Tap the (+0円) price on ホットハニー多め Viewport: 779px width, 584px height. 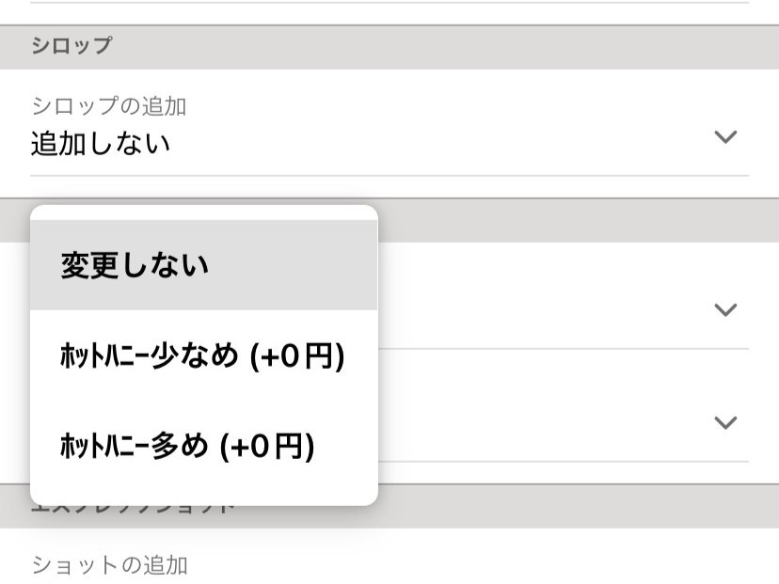coord(267,443)
